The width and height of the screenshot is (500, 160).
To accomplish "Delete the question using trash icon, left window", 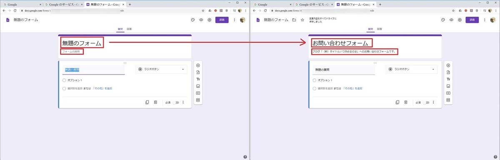I will [x=155, y=102].
